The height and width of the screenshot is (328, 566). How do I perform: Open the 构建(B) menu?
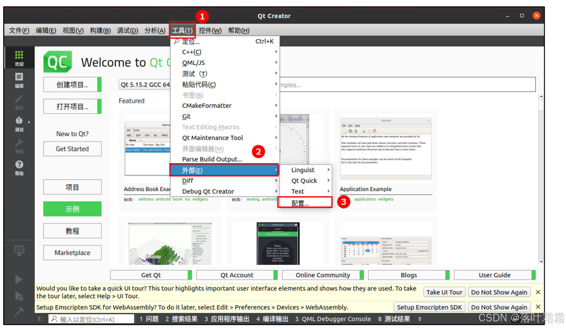(x=100, y=31)
